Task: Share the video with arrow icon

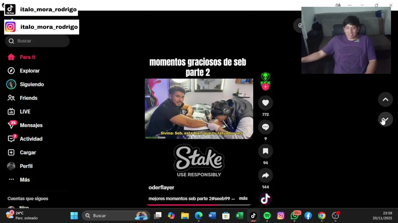Action: 265,175
